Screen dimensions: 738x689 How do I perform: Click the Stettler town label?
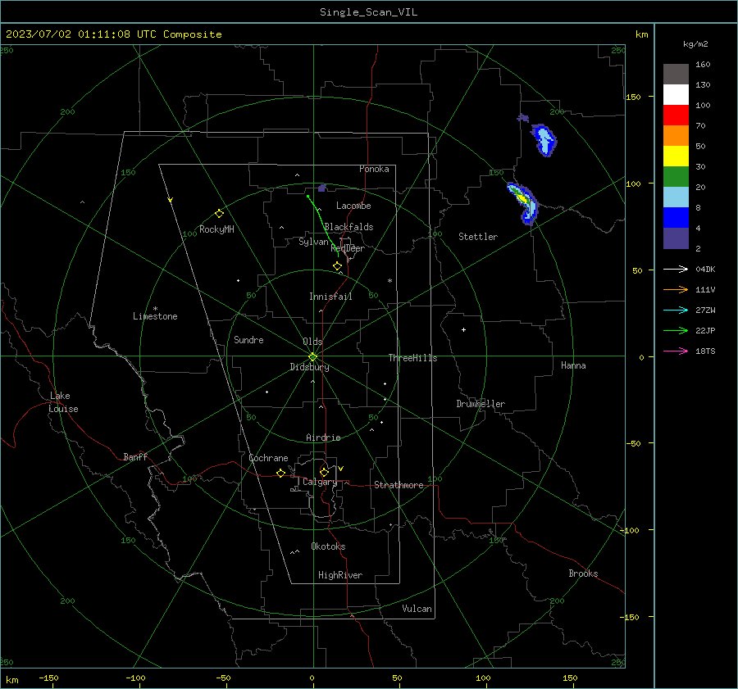[478, 237]
